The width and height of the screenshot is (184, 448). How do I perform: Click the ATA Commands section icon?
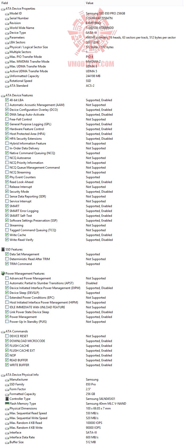tap(3, 332)
